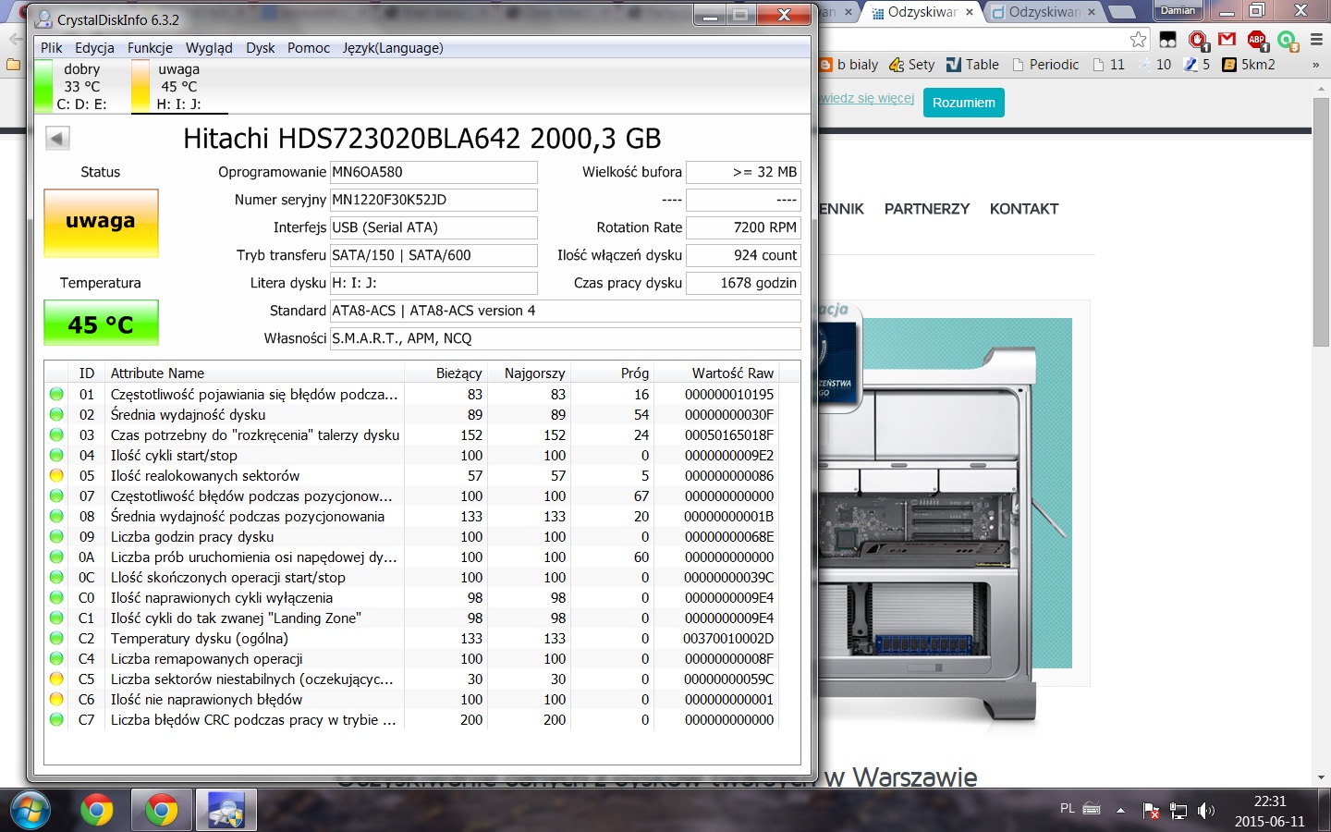Image resolution: width=1331 pixels, height=832 pixels.
Task: Click the red stop-hand extension icon
Action: click(1198, 40)
